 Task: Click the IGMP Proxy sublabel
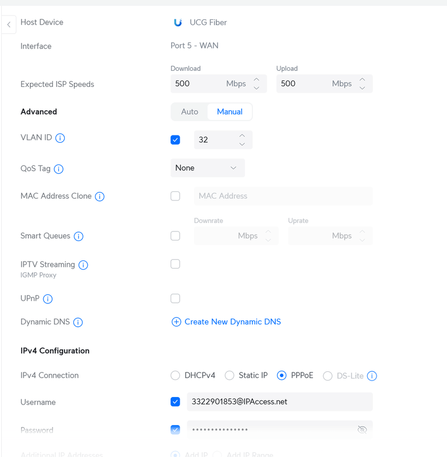pos(38,275)
